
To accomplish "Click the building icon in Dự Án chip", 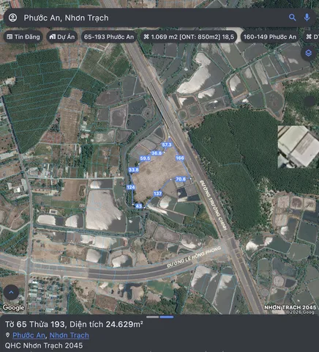I will 52,37.
